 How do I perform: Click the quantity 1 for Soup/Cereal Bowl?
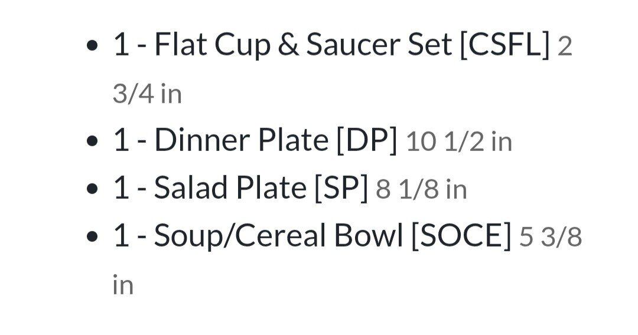[x=121, y=237]
